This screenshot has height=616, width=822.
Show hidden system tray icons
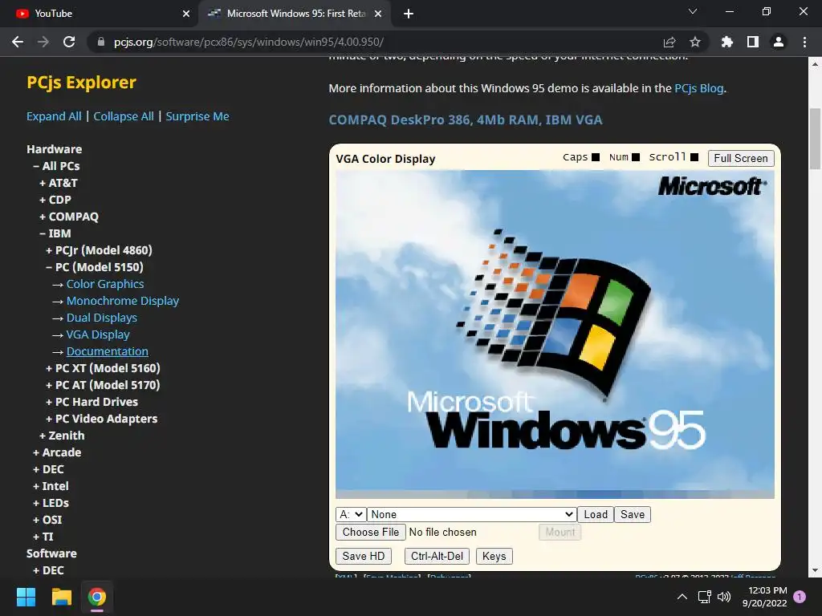click(682, 597)
